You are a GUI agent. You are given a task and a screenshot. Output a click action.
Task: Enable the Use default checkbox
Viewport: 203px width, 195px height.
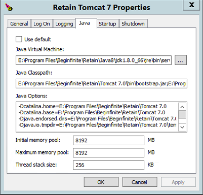pos(19,39)
